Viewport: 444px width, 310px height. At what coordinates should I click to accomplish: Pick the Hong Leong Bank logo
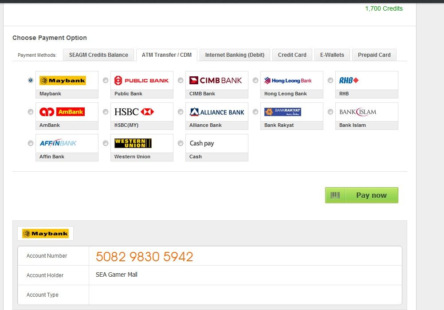pos(288,81)
